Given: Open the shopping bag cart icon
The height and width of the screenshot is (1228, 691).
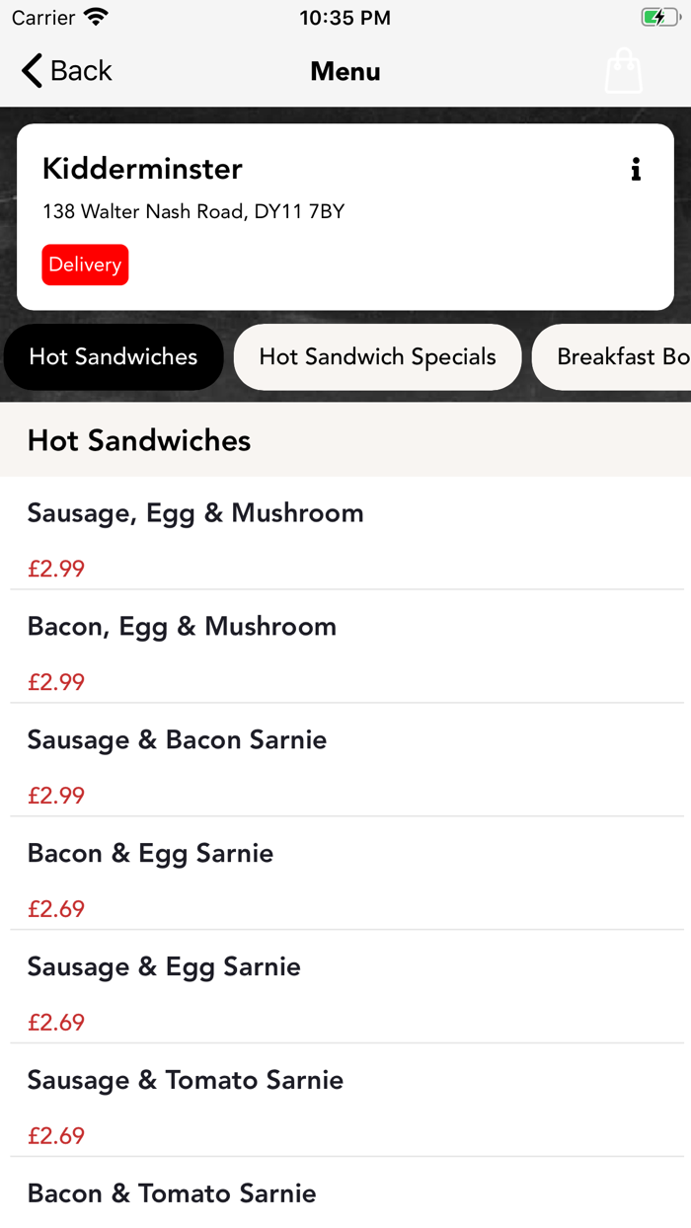Looking at the screenshot, I should click(624, 71).
